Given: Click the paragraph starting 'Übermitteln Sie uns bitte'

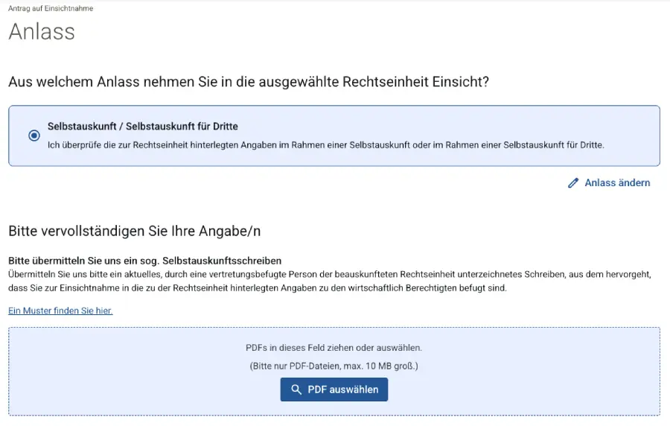Looking at the screenshot, I should [330, 282].
